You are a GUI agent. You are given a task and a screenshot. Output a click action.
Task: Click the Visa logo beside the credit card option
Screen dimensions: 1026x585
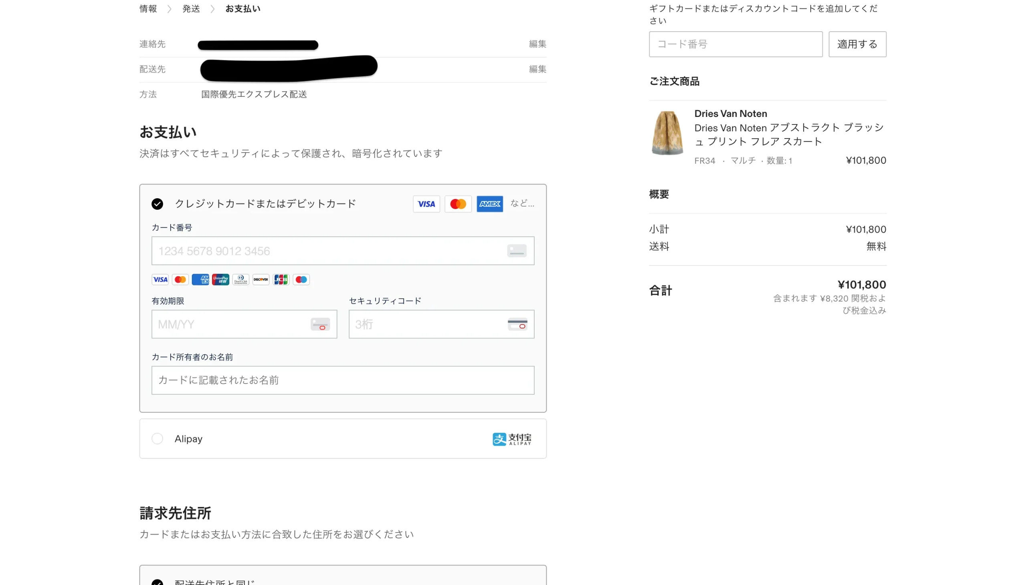pos(426,204)
